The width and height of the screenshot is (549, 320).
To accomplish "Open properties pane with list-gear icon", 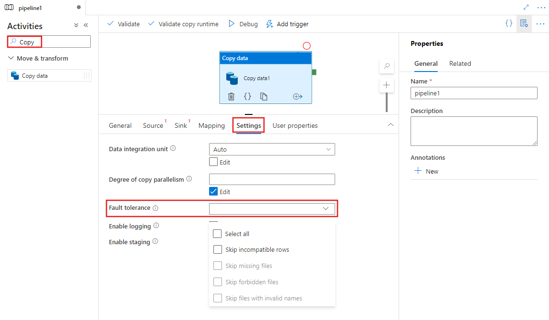I will pyautogui.click(x=524, y=23).
